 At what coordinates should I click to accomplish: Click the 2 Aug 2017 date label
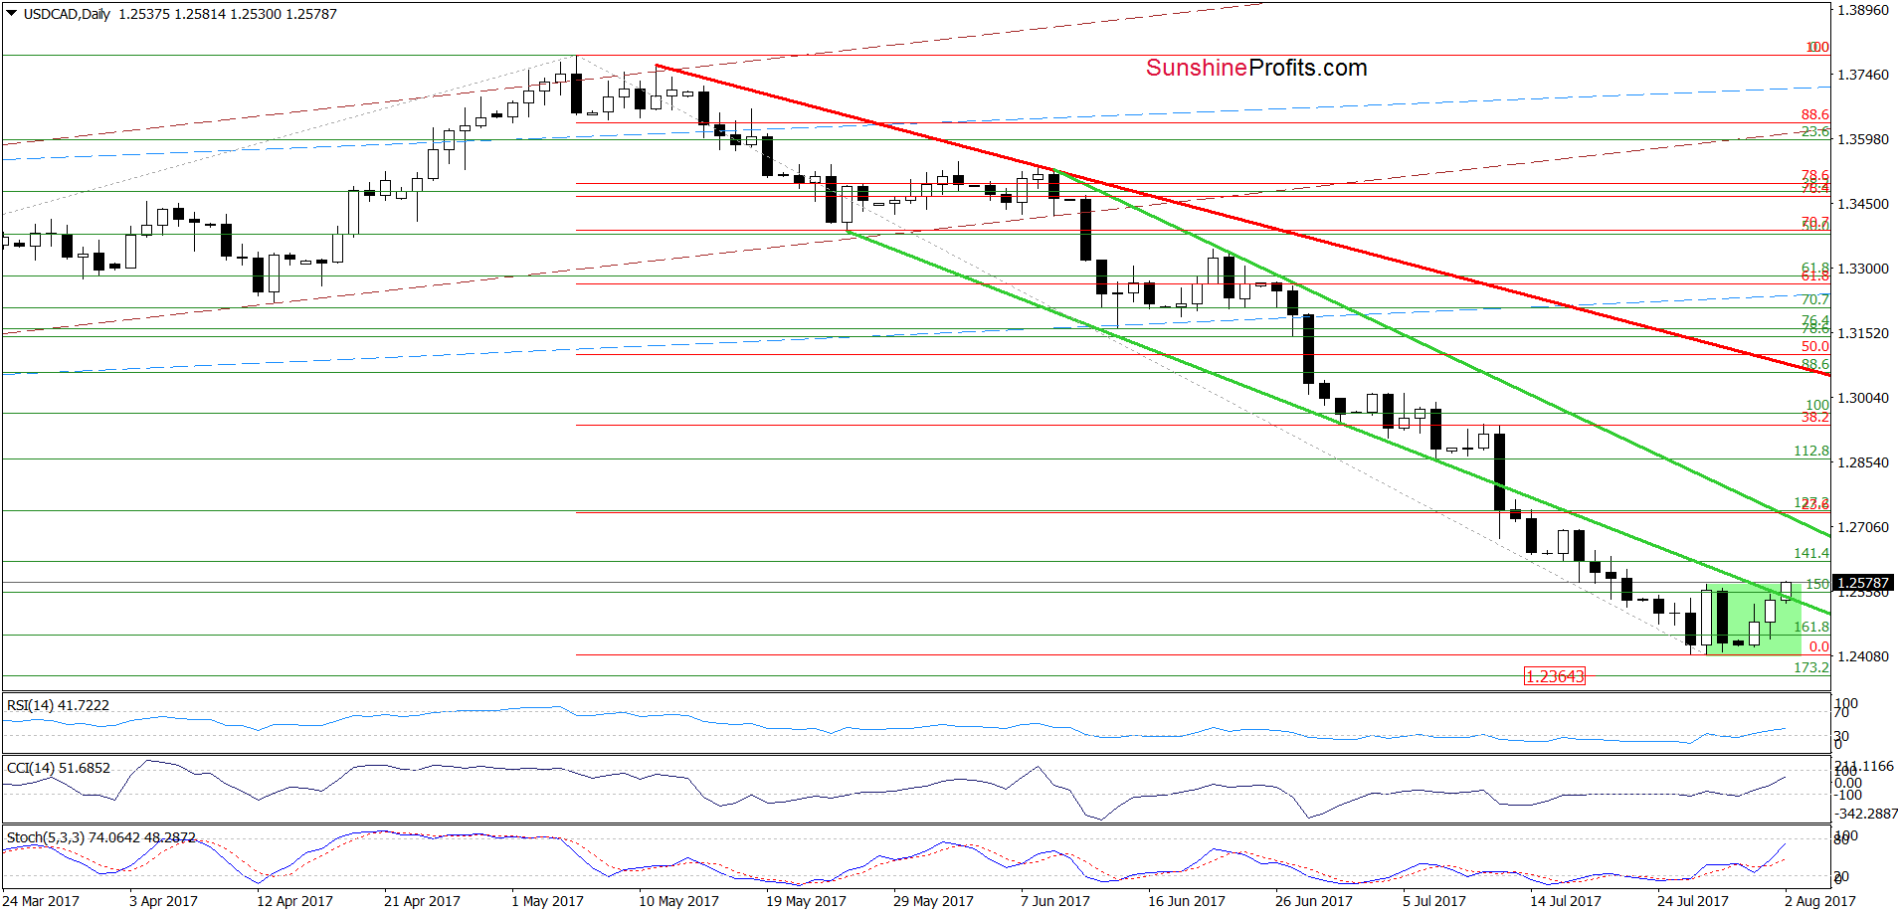coord(1820,901)
